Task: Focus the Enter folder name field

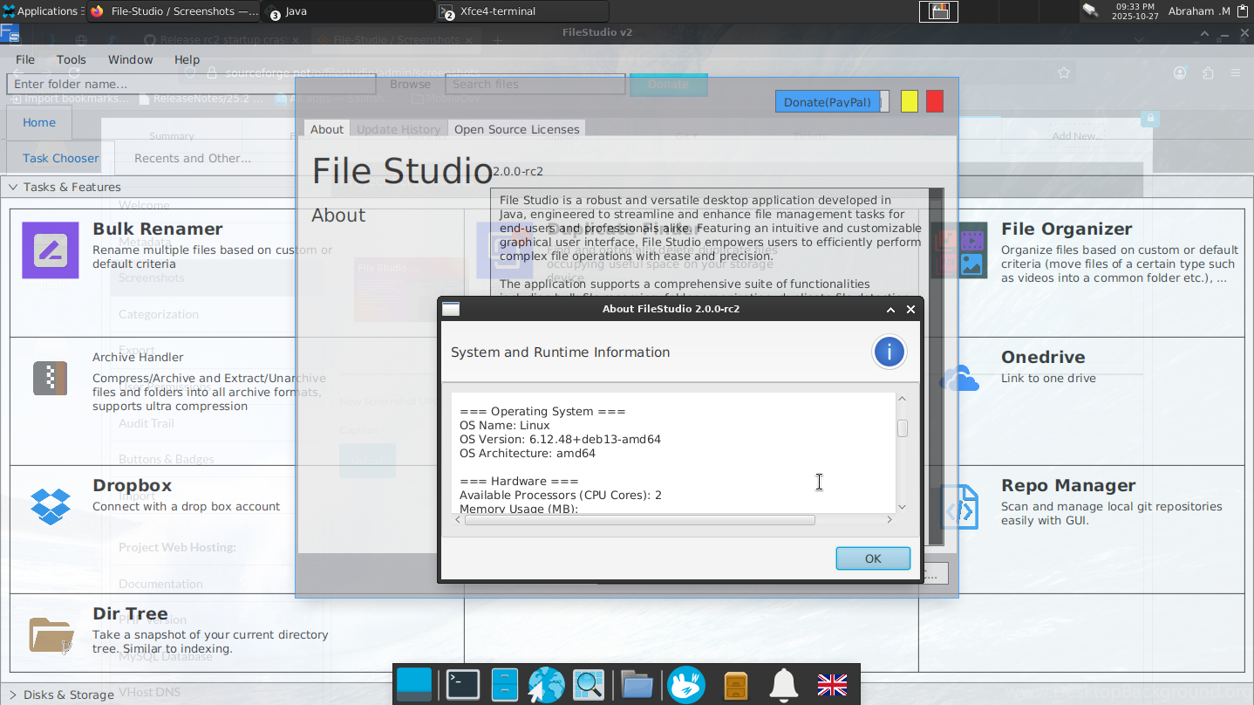Action: tap(191, 84)
